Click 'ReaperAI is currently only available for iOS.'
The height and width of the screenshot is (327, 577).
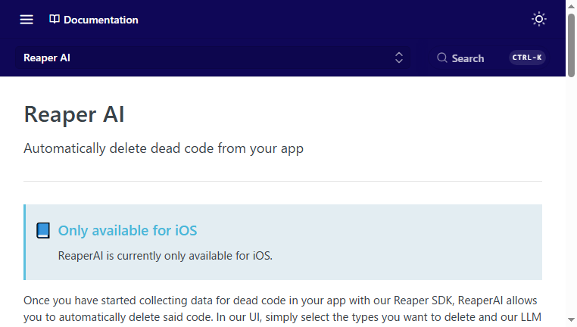[165, 256]
